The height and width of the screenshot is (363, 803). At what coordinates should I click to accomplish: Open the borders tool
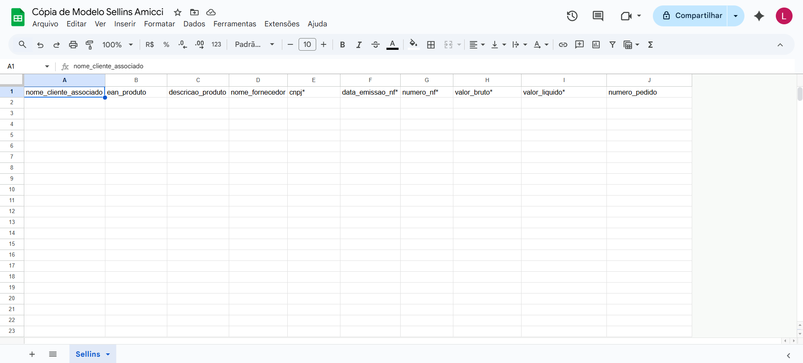click(x=431, y=45)
